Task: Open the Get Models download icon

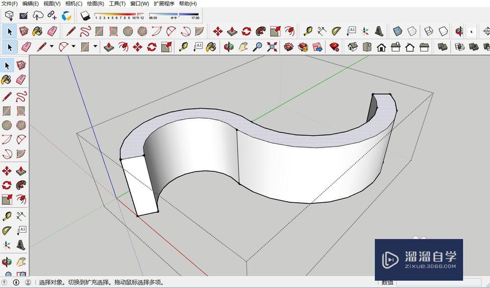Action: [x=9, y=15]
